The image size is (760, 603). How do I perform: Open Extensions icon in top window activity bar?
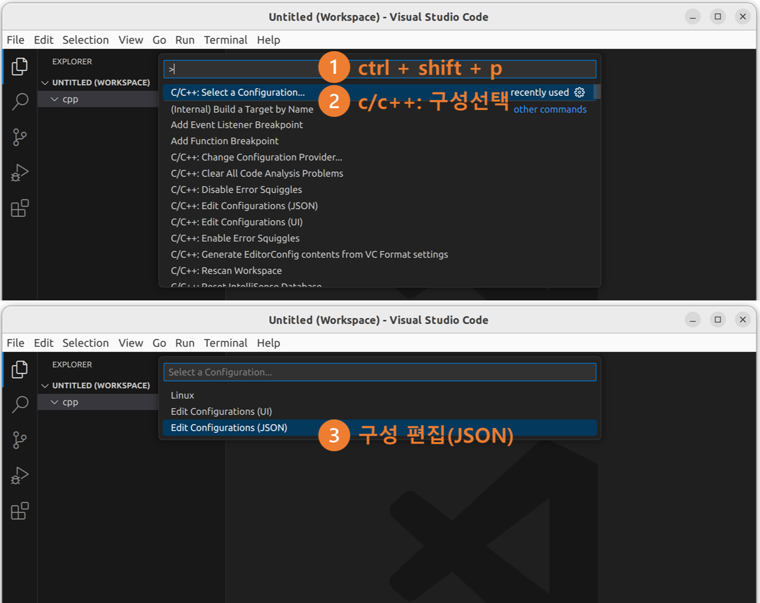(20, 208)
